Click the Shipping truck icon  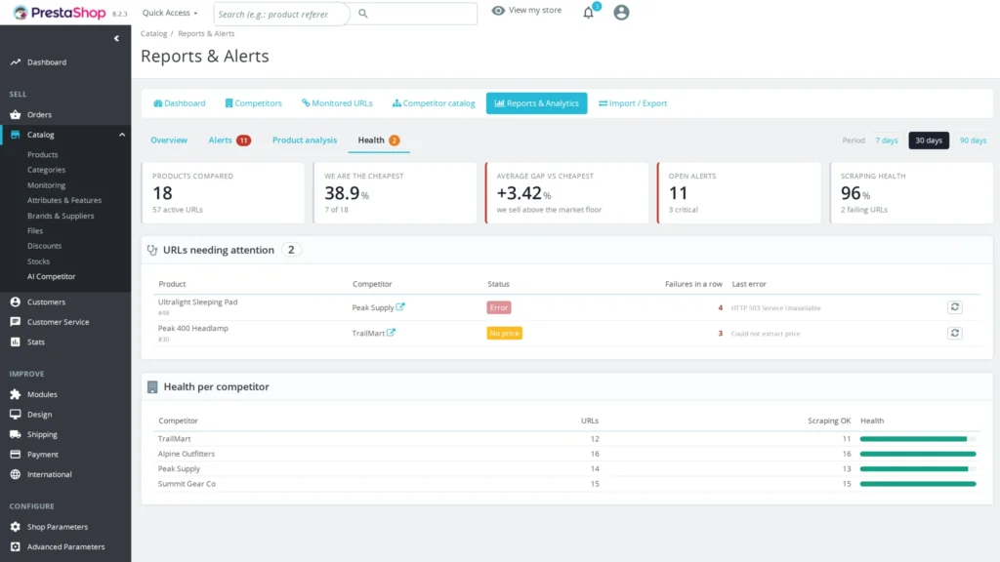16,434
